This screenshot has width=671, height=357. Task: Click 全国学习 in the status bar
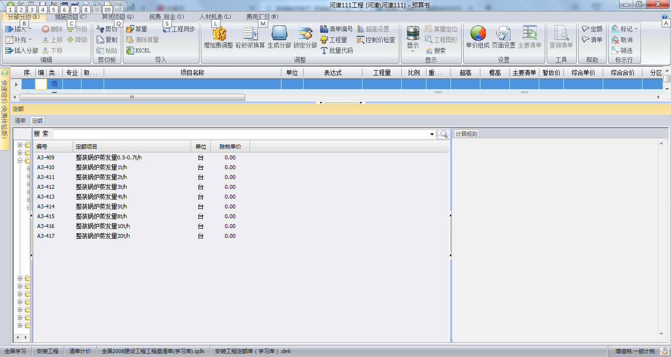tap(15, 351)
